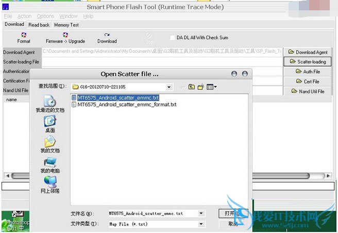338x233 pixels.
Task: Open the Action menu
Action: pyautogui.click(x=24, y=16)
